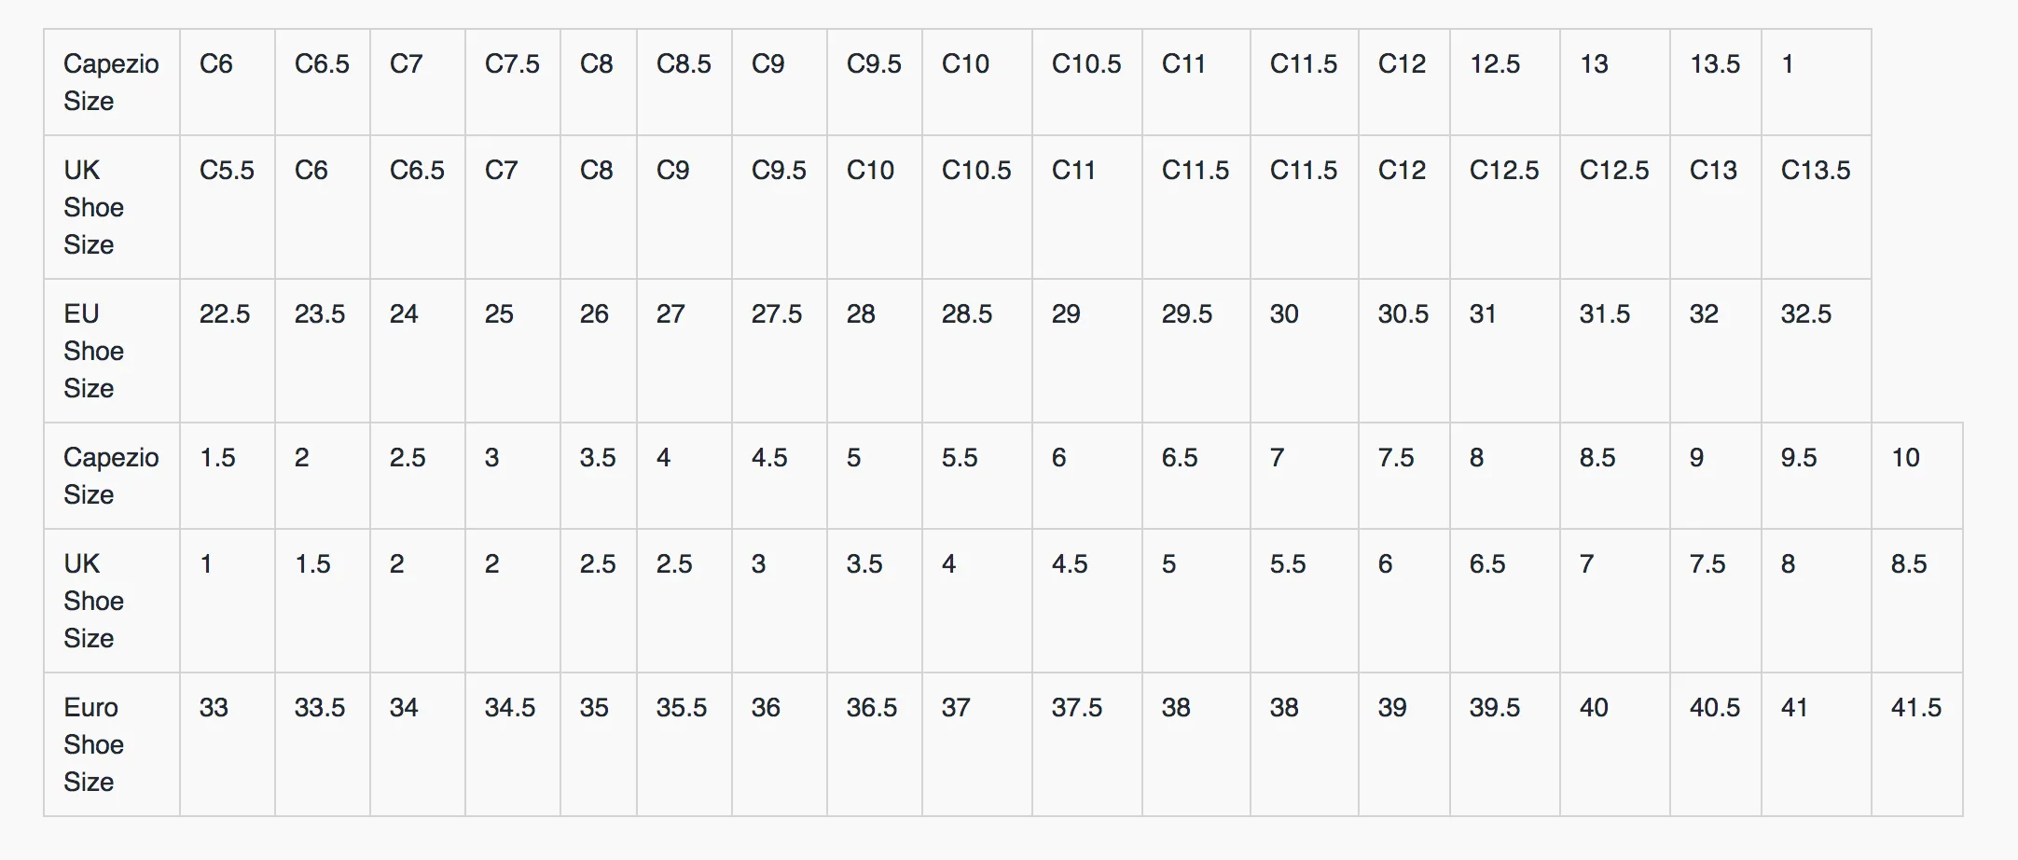The image size is (2018, 860).
Task: Click the Capezio size 10 cell
Action: (1916, 476)
